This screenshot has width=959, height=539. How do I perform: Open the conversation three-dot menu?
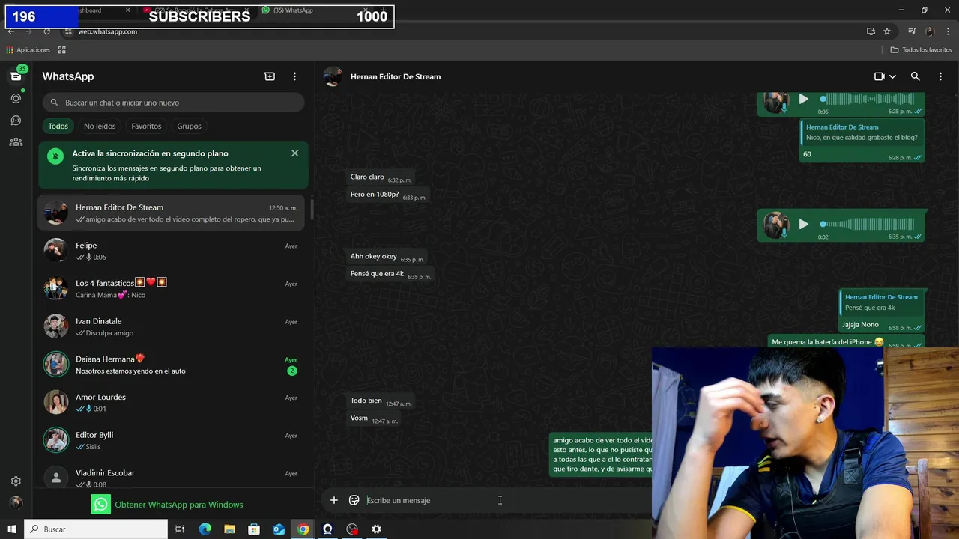point(940,76)
